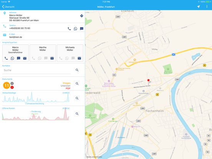This screenshot has width=212, height=159.
Task: Tap the Klassikstadt map marker
Action: tap(144, 91)
